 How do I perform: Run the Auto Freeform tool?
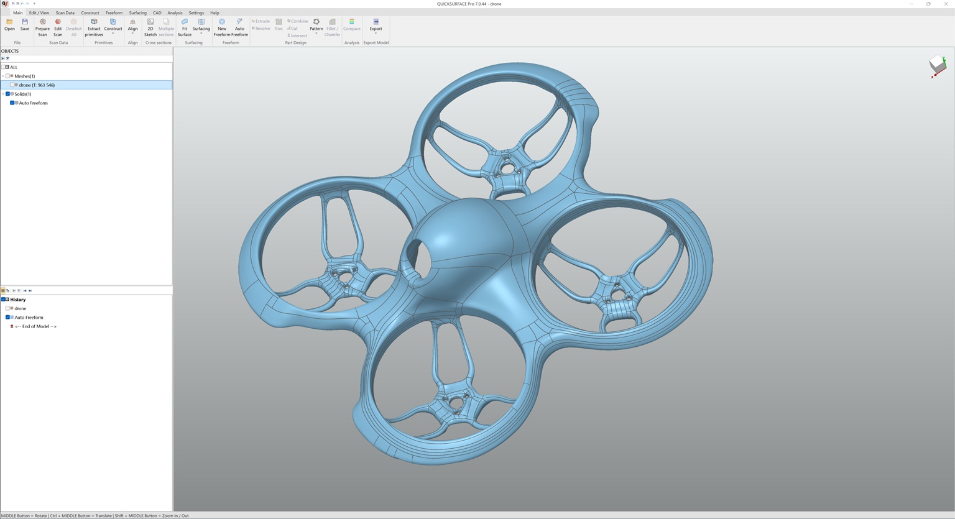(239, 22)
